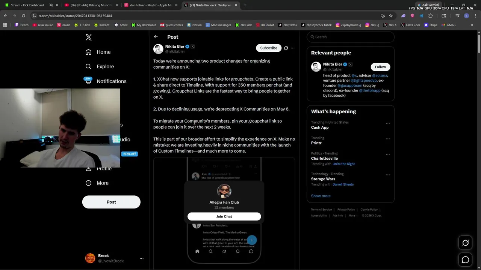Open the @lightspeedvp mention link

coord(364,81)
